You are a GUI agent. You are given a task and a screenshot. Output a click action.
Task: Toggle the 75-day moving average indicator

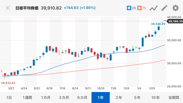tap(142, 8)
